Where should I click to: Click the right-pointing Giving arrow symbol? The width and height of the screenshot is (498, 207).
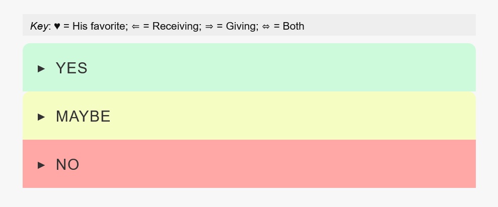pos(209,26)
